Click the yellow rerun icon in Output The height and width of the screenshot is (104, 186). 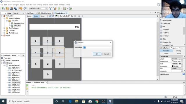pyautogui.click(x=27, y=88)
